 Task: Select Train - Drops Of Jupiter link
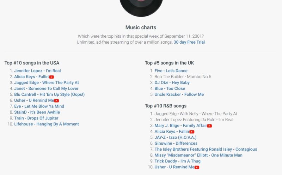click(x=36, y=118)
